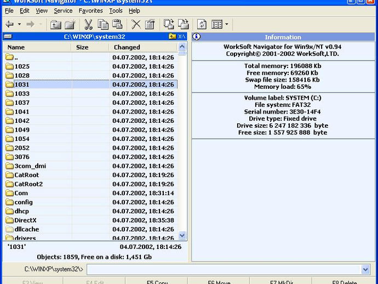Open the View menu
Image resolution: width=378 pixels, height=284 pixels.
[42, 11]
